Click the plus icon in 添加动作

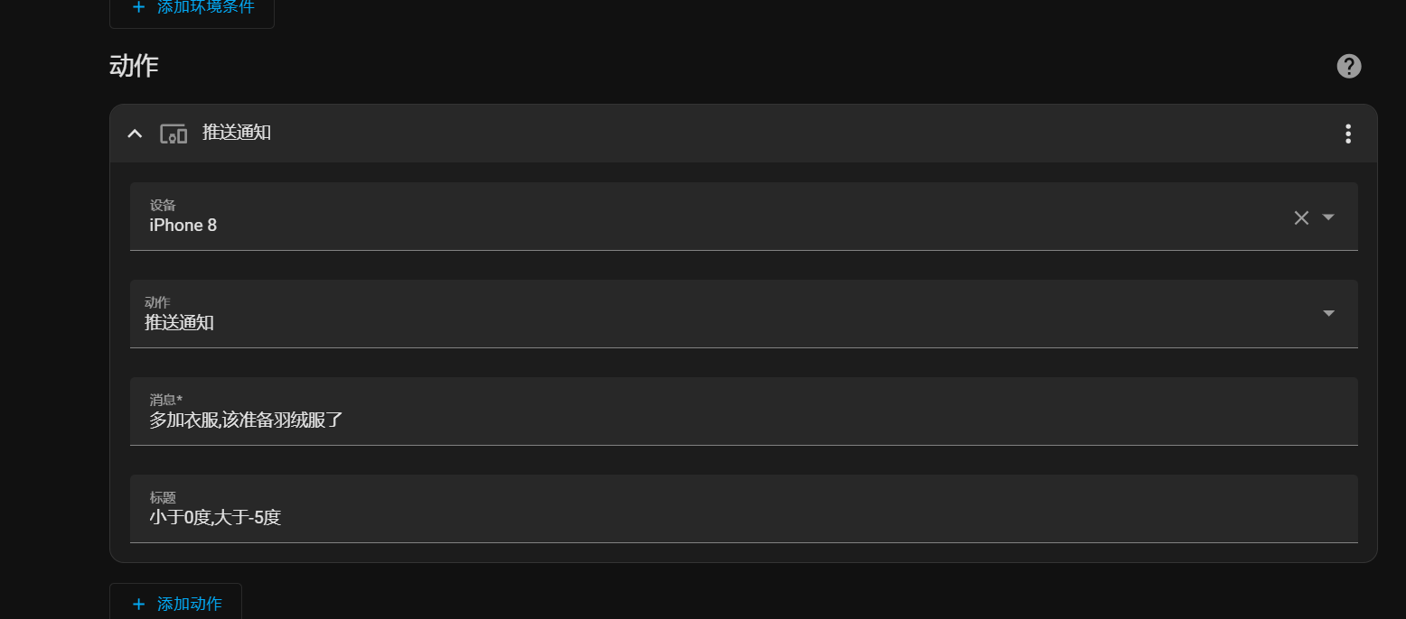pyautogui.click(x=138, y=604)
